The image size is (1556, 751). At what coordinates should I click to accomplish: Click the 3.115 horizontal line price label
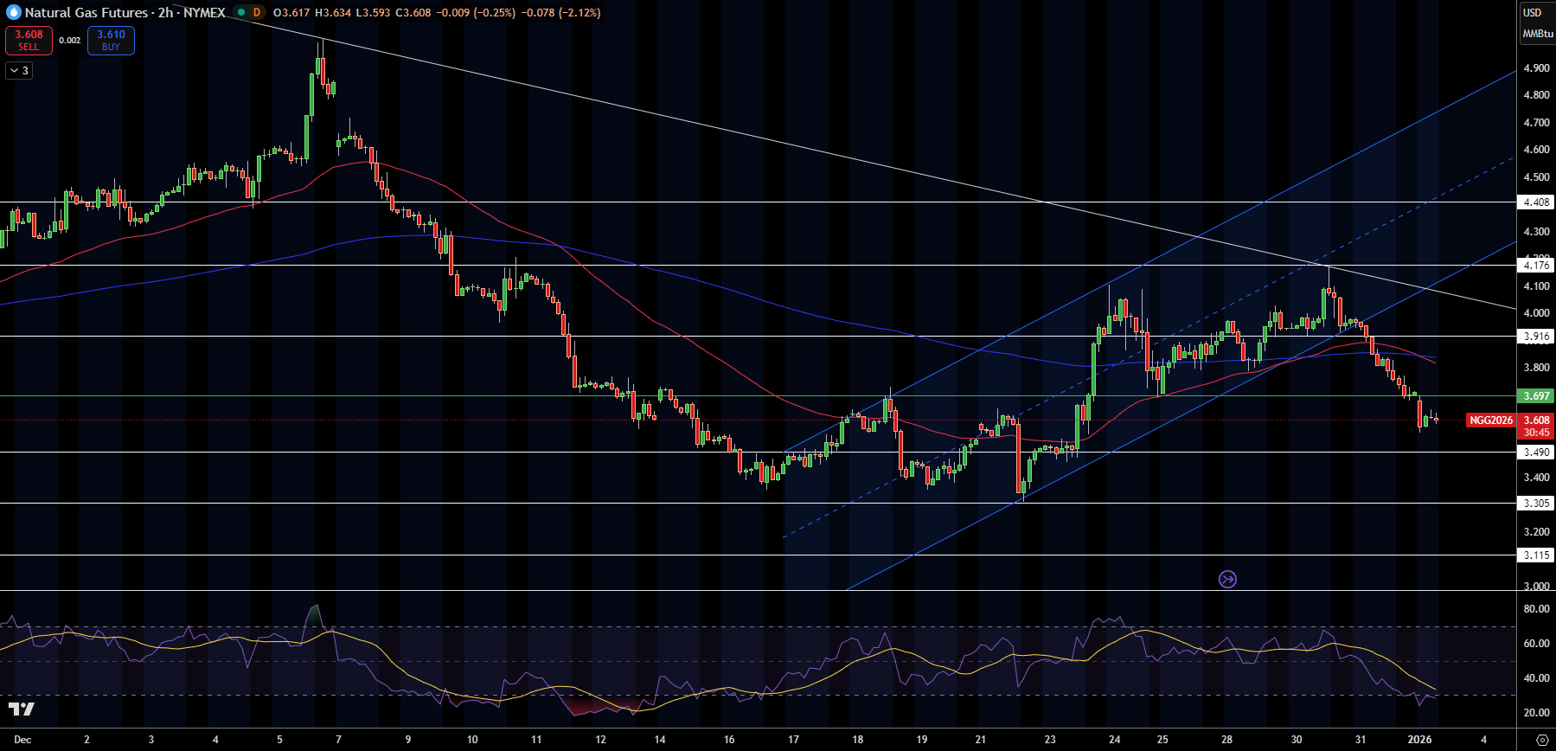click(x=1536, y=555)
